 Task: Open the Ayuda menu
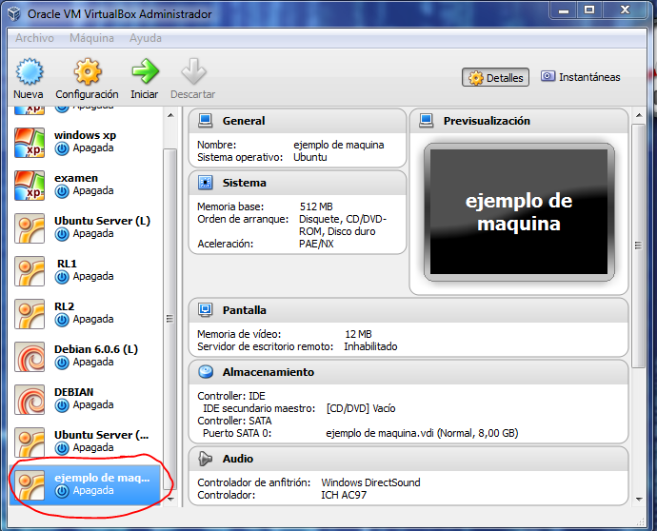pos(146,38)
